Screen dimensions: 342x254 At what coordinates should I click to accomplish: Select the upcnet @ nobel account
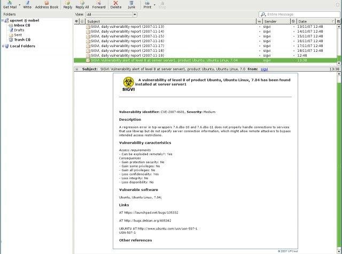click(x=24, y=20)
